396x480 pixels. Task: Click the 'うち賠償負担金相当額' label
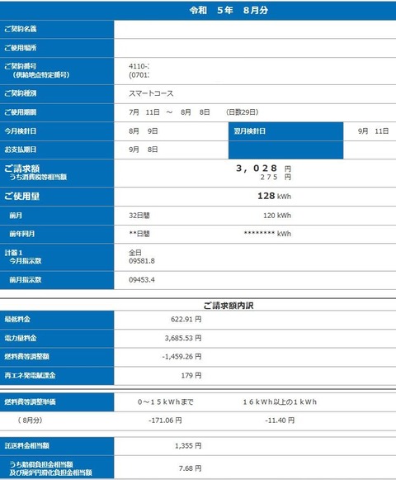pos(41,464)
